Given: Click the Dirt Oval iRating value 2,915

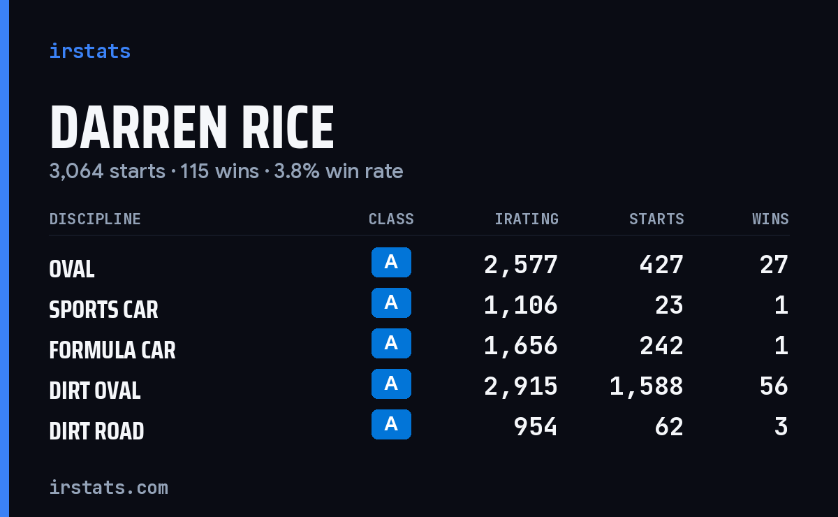Looking at the screenshot, I should click(x=521, y=386).
